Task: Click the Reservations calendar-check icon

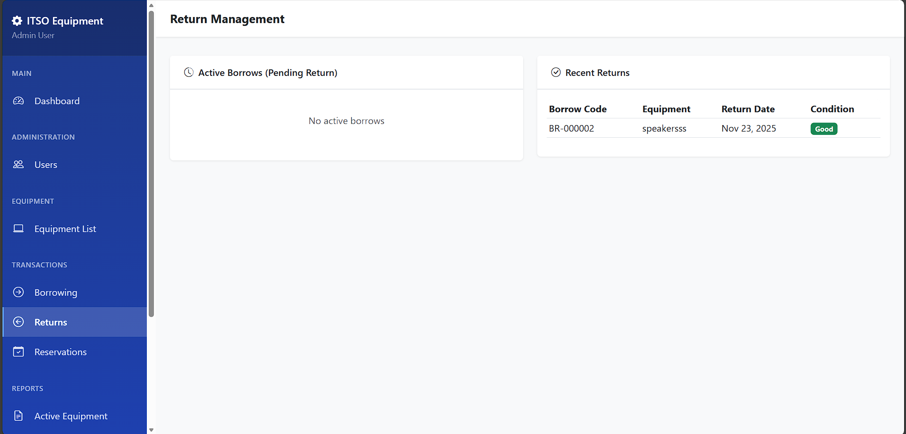Action: point(18,352)
